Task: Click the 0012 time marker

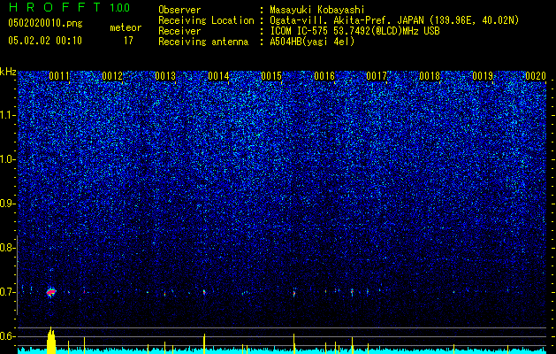Action: point(112,76)
